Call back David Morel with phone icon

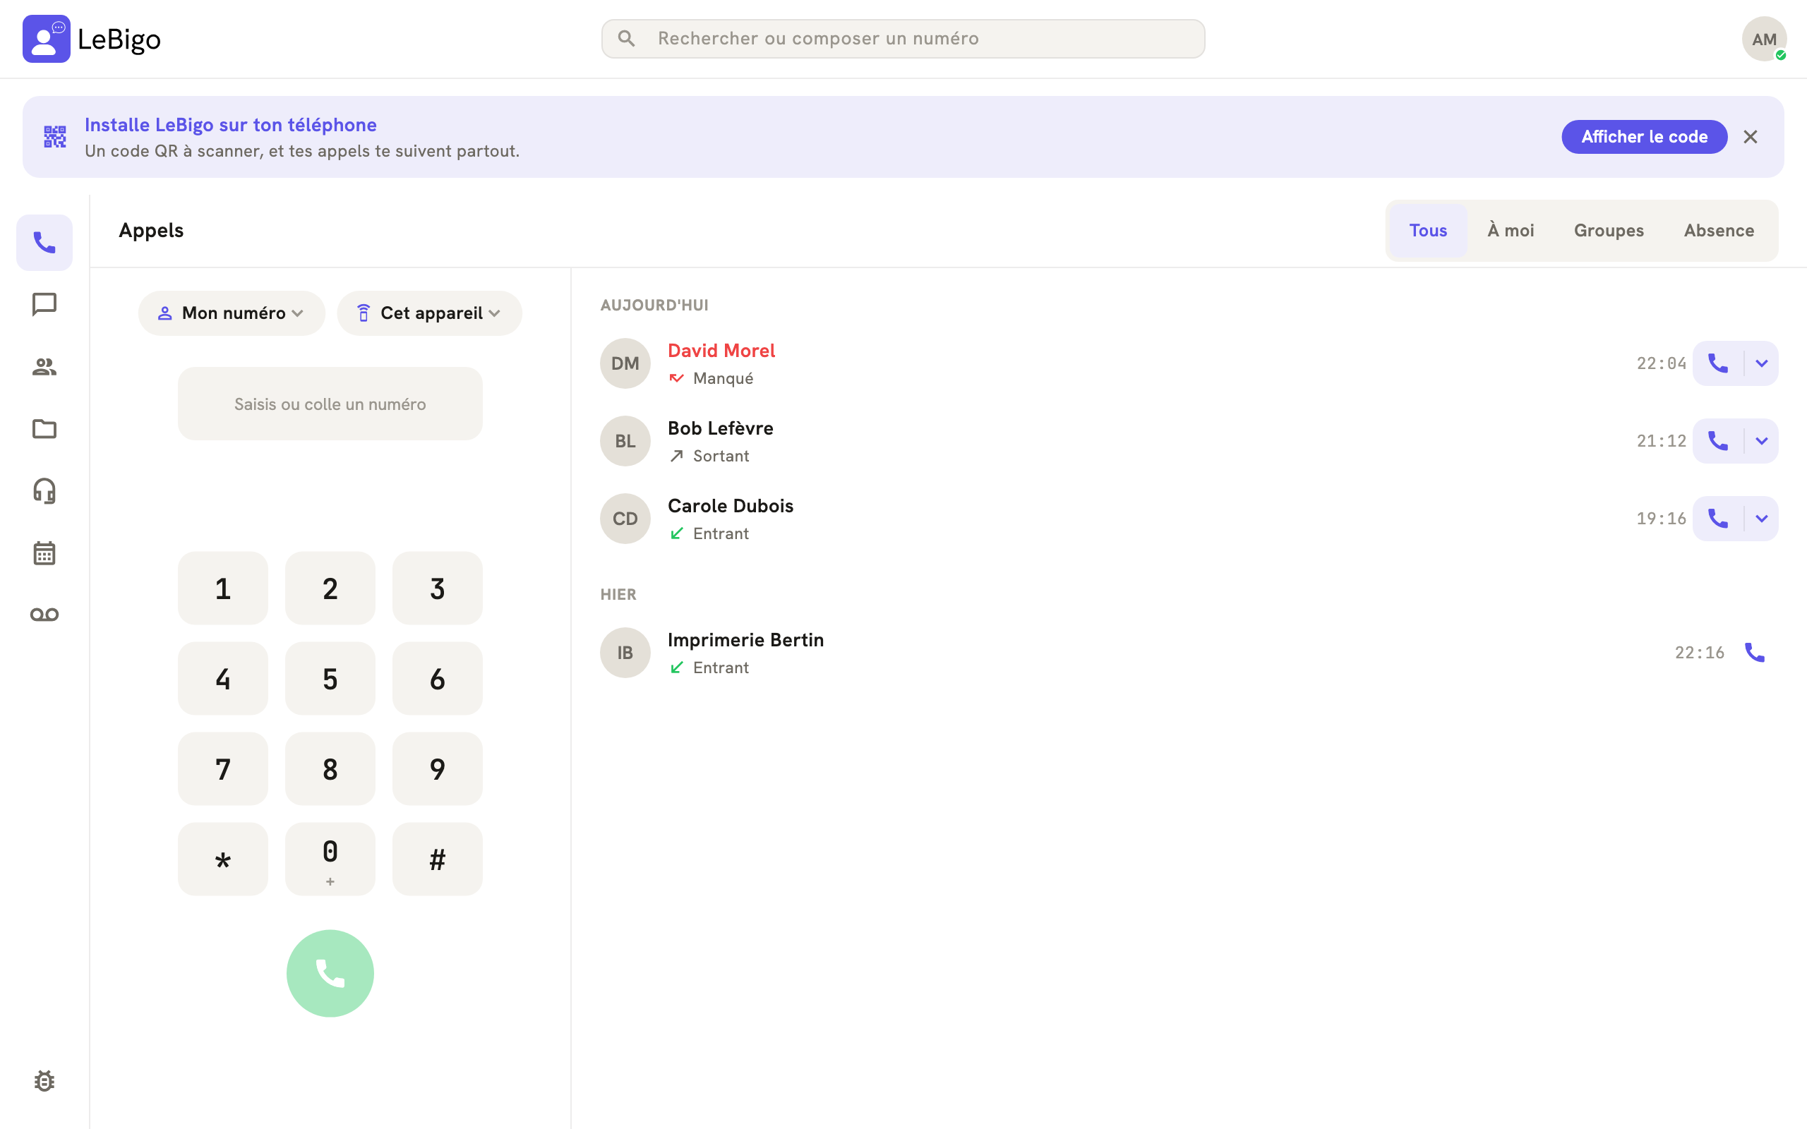[x=1717, y=363]
